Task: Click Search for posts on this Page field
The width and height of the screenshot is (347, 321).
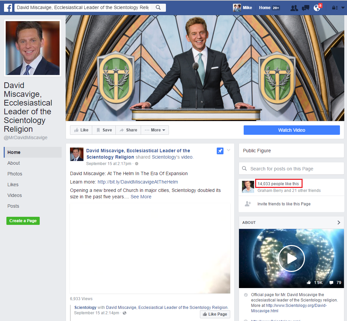Action: coord(291,169)
